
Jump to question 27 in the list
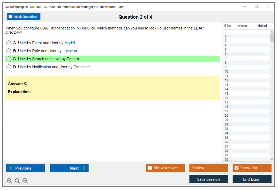(x=227, y=146)
